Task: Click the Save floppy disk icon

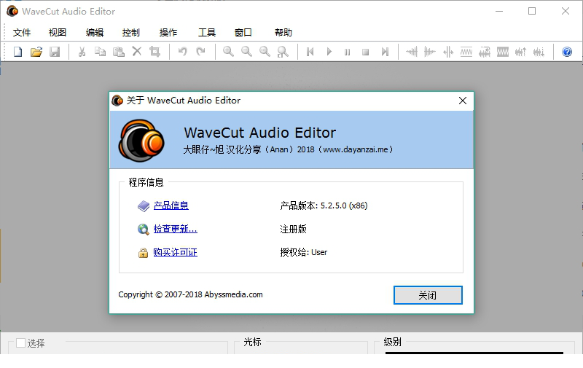Action: point(55,52)
